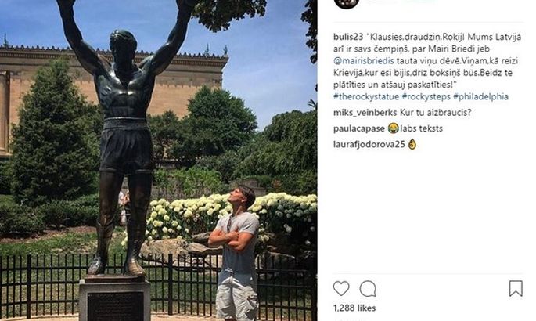Visit miks_veinberks commenter profile
The height and width of the screenshot is (321, 536).
point(365,113)
